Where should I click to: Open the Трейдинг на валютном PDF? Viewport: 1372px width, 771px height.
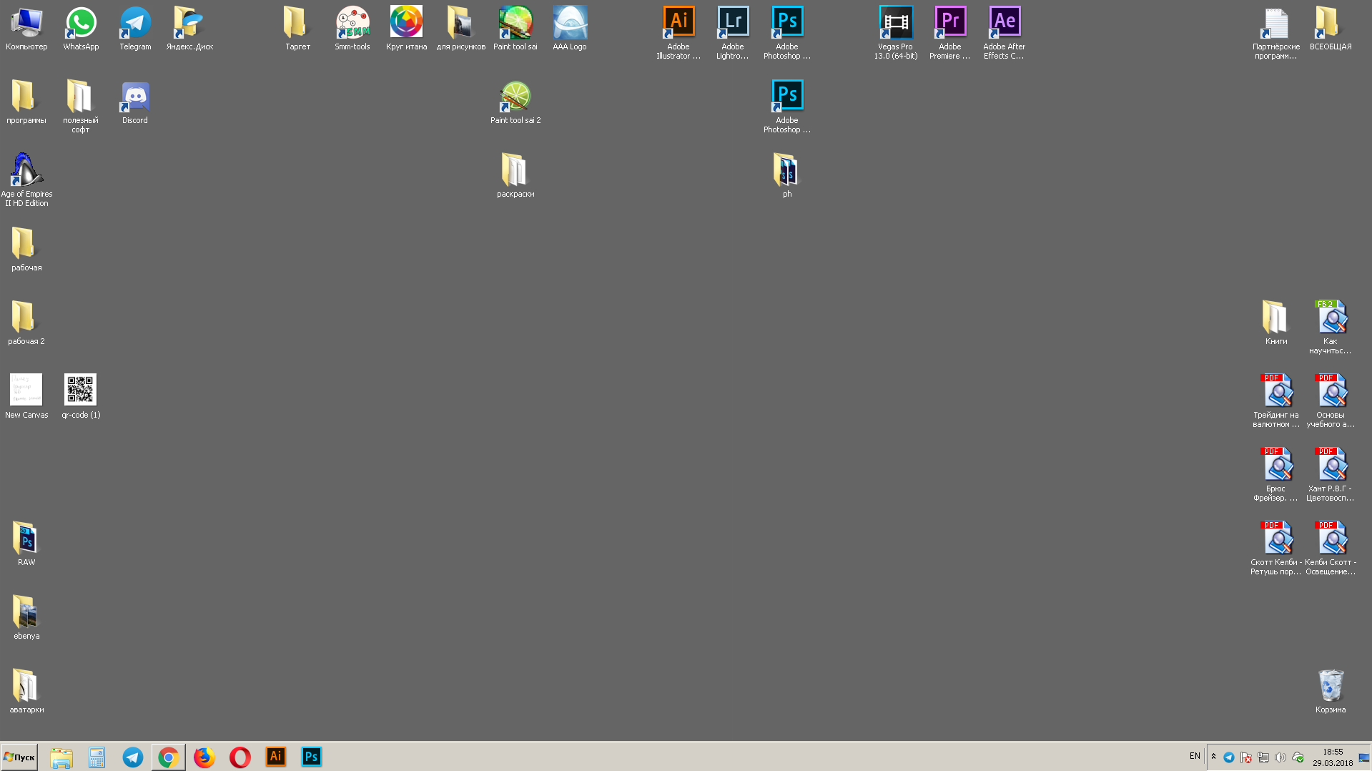pyautogui.click(x=1275, y=401)
